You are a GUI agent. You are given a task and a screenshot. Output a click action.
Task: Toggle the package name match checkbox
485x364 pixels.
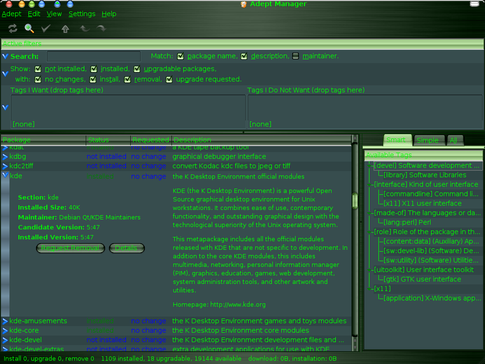point(180,56)
